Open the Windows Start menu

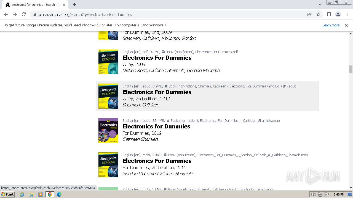(x=8, y=194)
